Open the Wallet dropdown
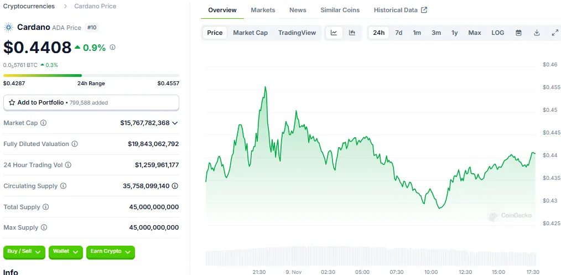Image resolution: width=561 pixels, height=275 pixels. [x=66, y=252]
